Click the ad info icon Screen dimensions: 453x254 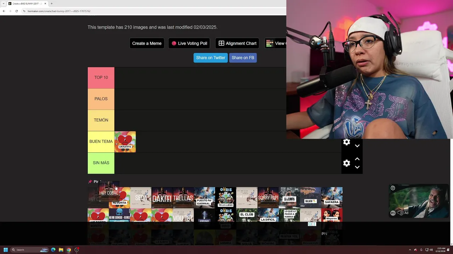(x=310, y=224)
